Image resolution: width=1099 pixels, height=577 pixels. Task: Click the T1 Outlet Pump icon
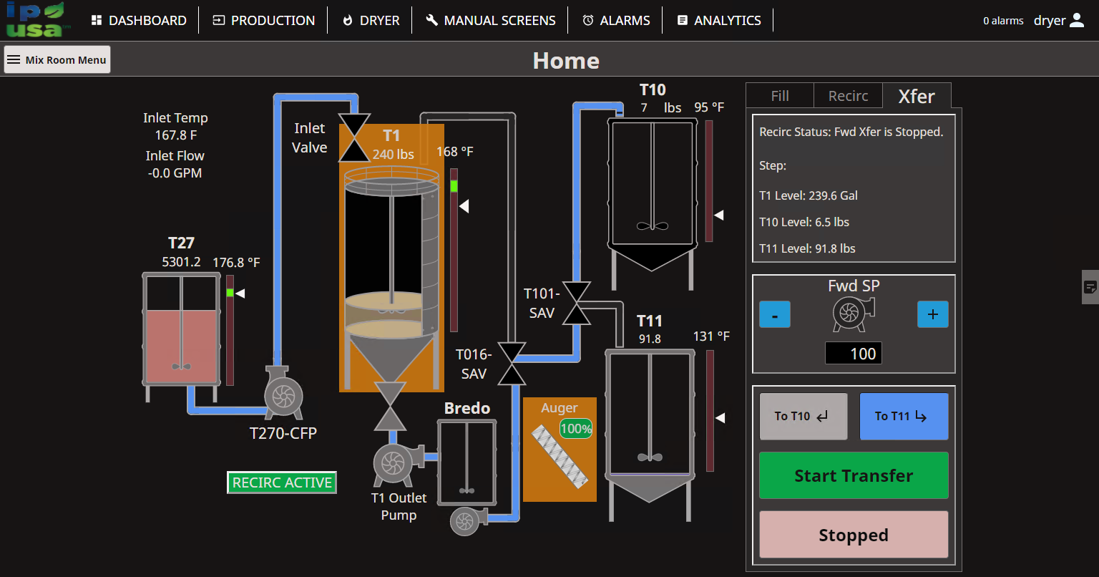click(x=393, y=464)
